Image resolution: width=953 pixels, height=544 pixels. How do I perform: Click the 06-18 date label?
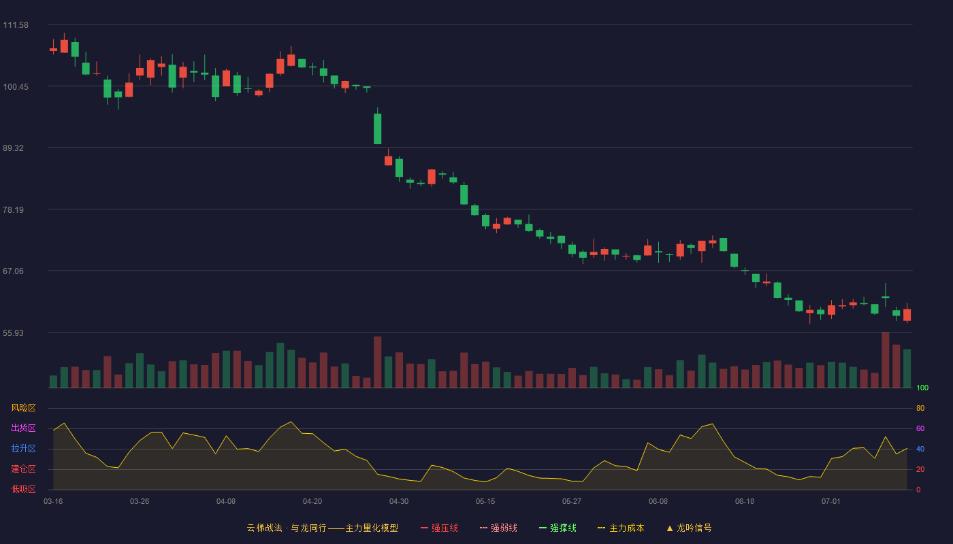745,501
